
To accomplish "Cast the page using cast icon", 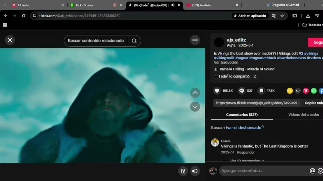I will pos(295,16).
